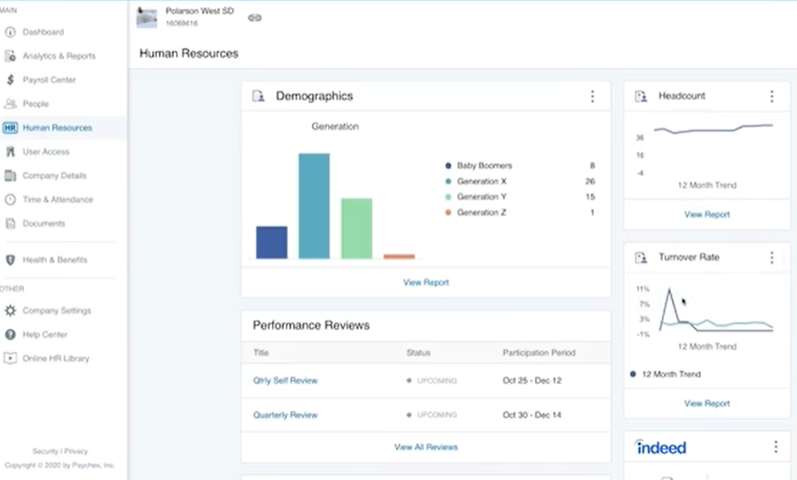Open Quarterly Review link

pos(285,415)
